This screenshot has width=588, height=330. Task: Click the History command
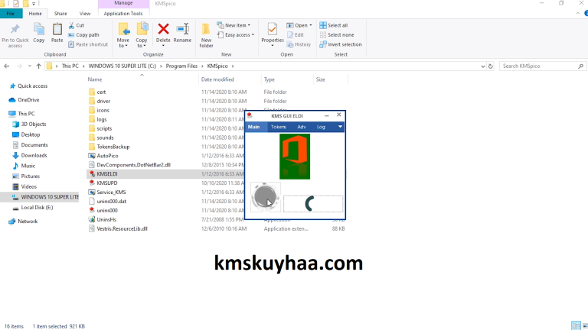pos(299,44)
